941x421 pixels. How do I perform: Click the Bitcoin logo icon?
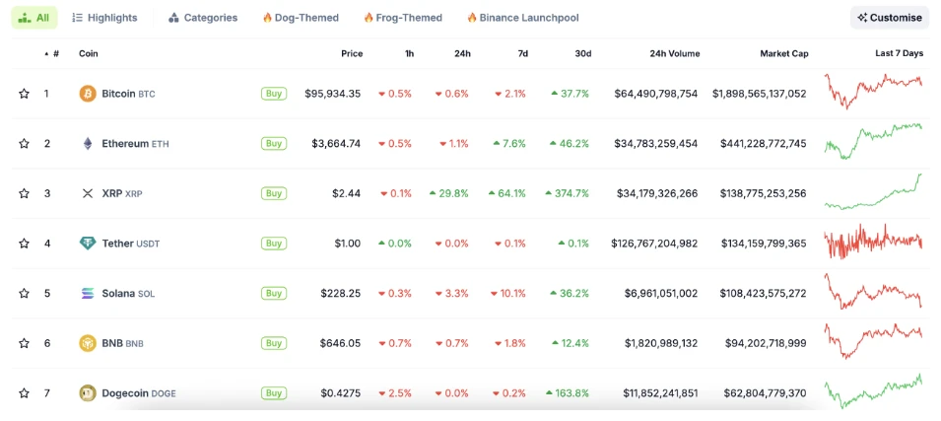coord(88,94)
